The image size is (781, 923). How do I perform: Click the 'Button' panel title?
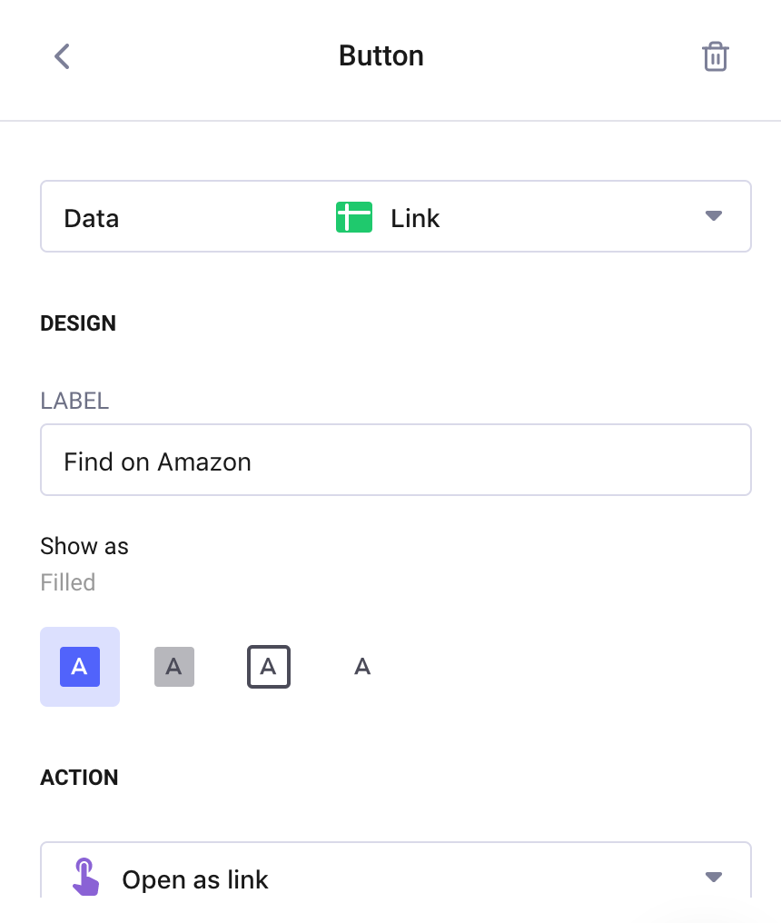pyautogui.click(x=381, y=56)
